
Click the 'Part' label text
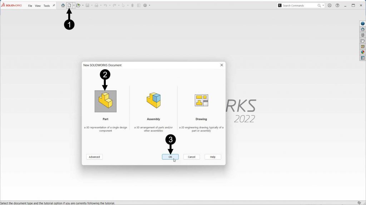tap(105, 119)
